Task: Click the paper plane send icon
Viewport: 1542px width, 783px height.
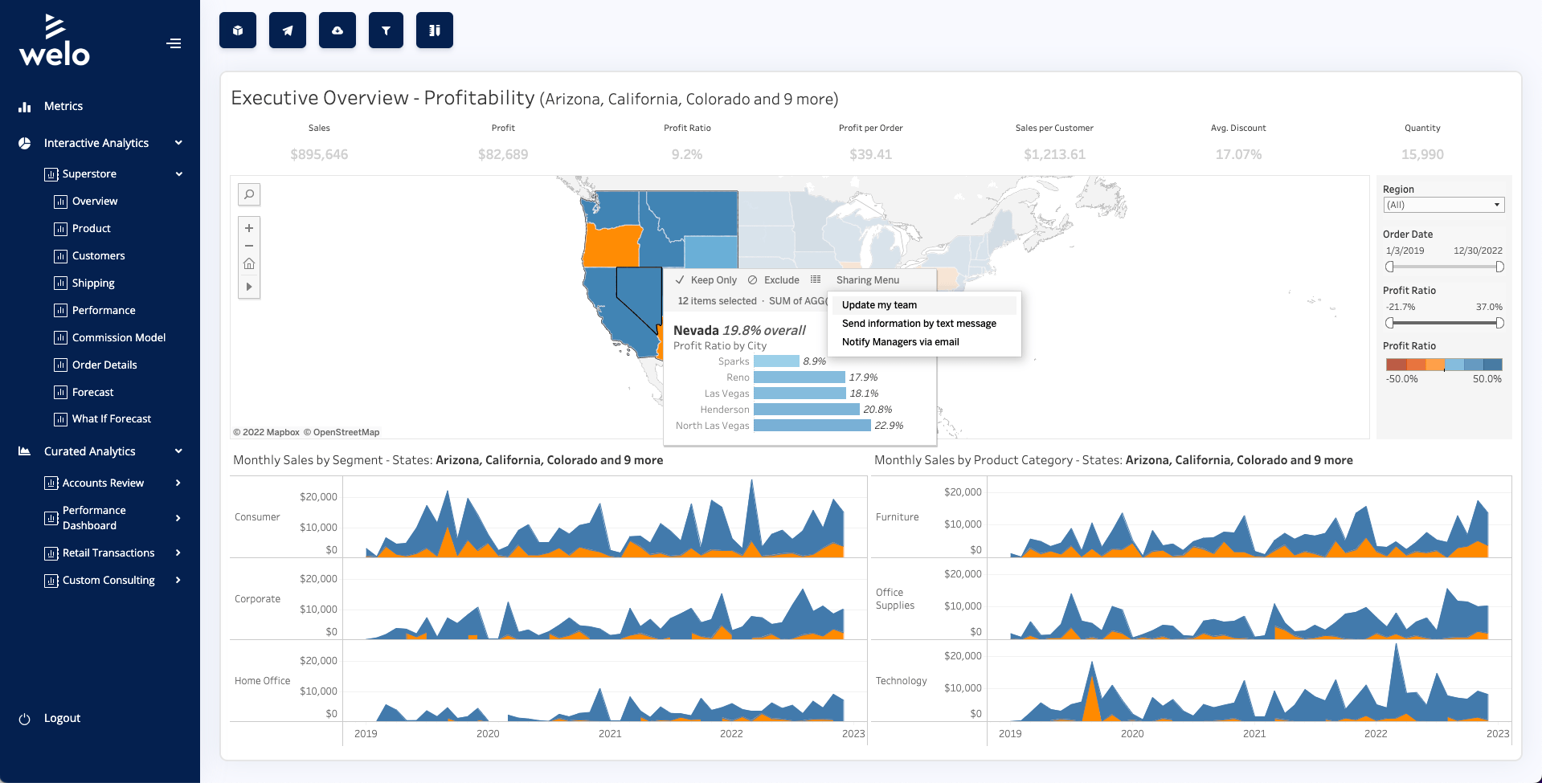Action: pyautogui.click(x=288, y=31)
